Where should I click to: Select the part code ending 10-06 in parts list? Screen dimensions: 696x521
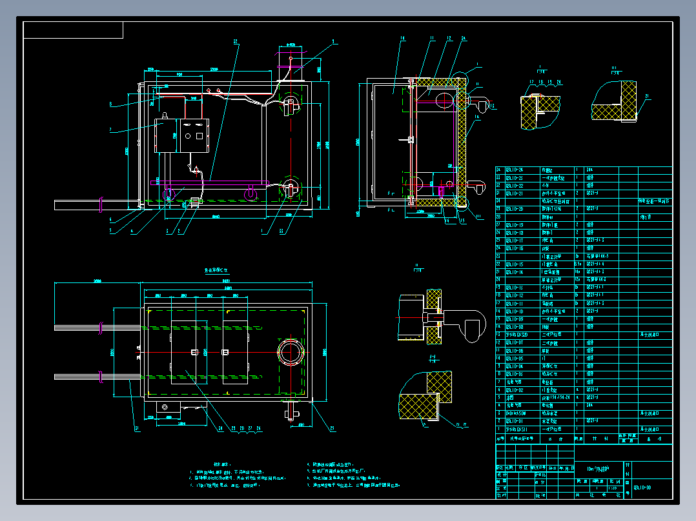point(515,351)
